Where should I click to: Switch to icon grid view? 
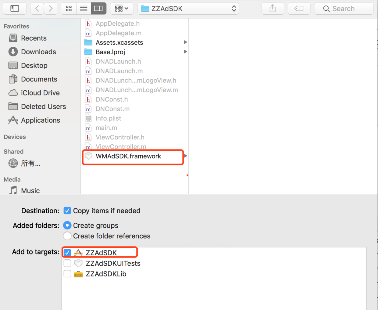click(x=69, y=9)
